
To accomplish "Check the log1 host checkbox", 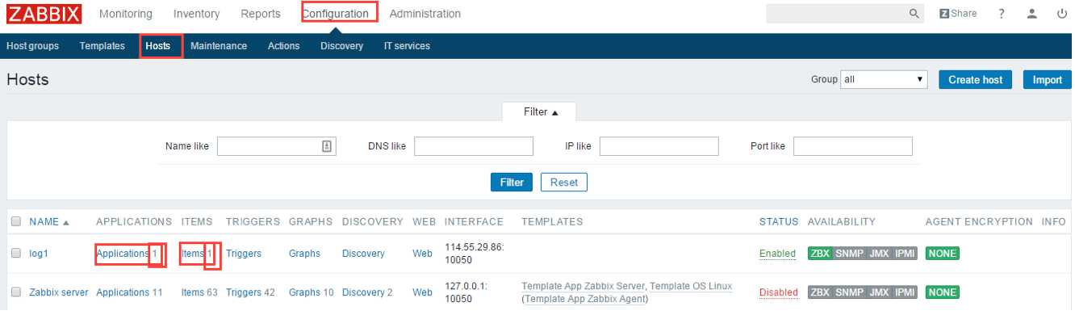I will [x=16, y=254].
